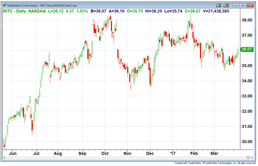The image size is (258, 166).
Task: Click the "INTC - Daily" status line label
Action: (x=14, y=11)
